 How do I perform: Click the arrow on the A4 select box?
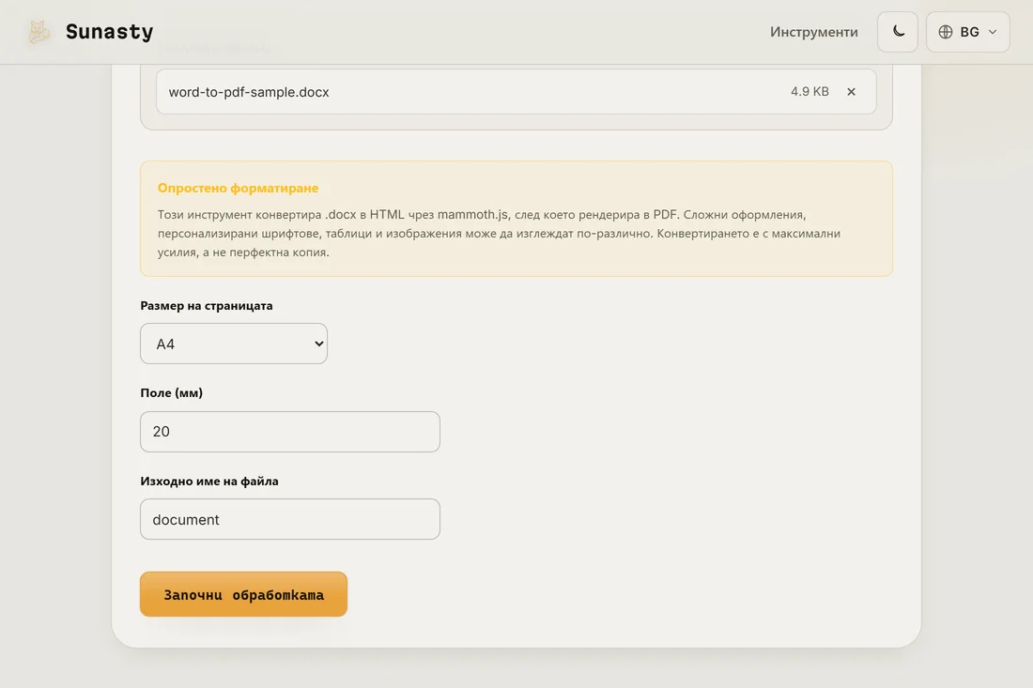(x=319, y=344)
